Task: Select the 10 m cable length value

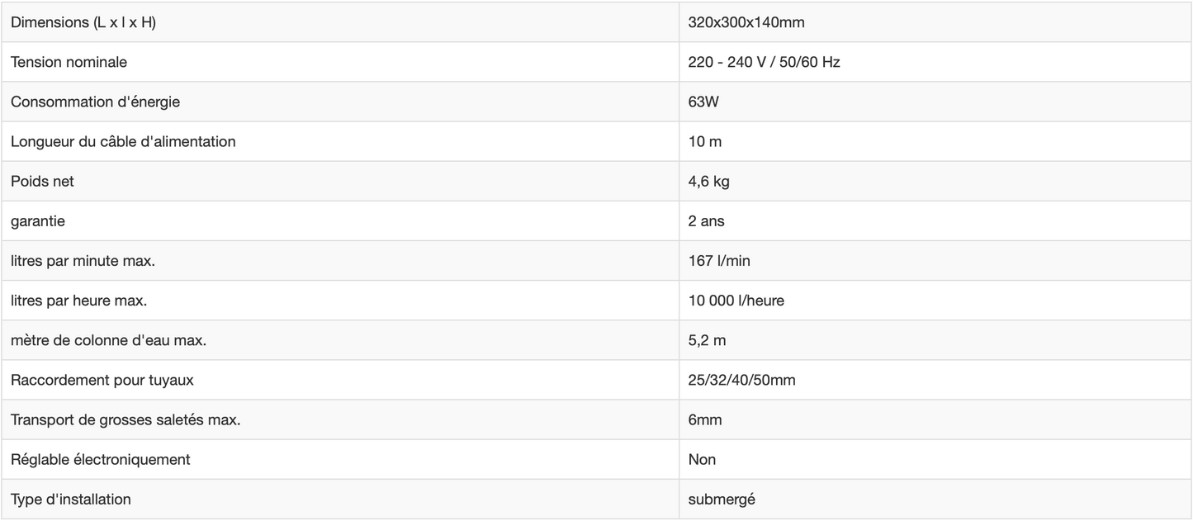Action: tap(705, 141)
